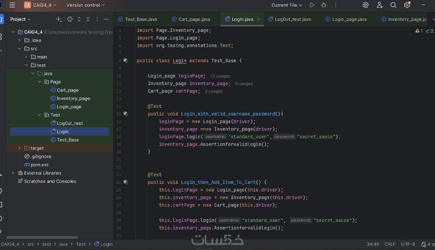
Task: Switch to Cart_page.java tab
Action: 191,19
